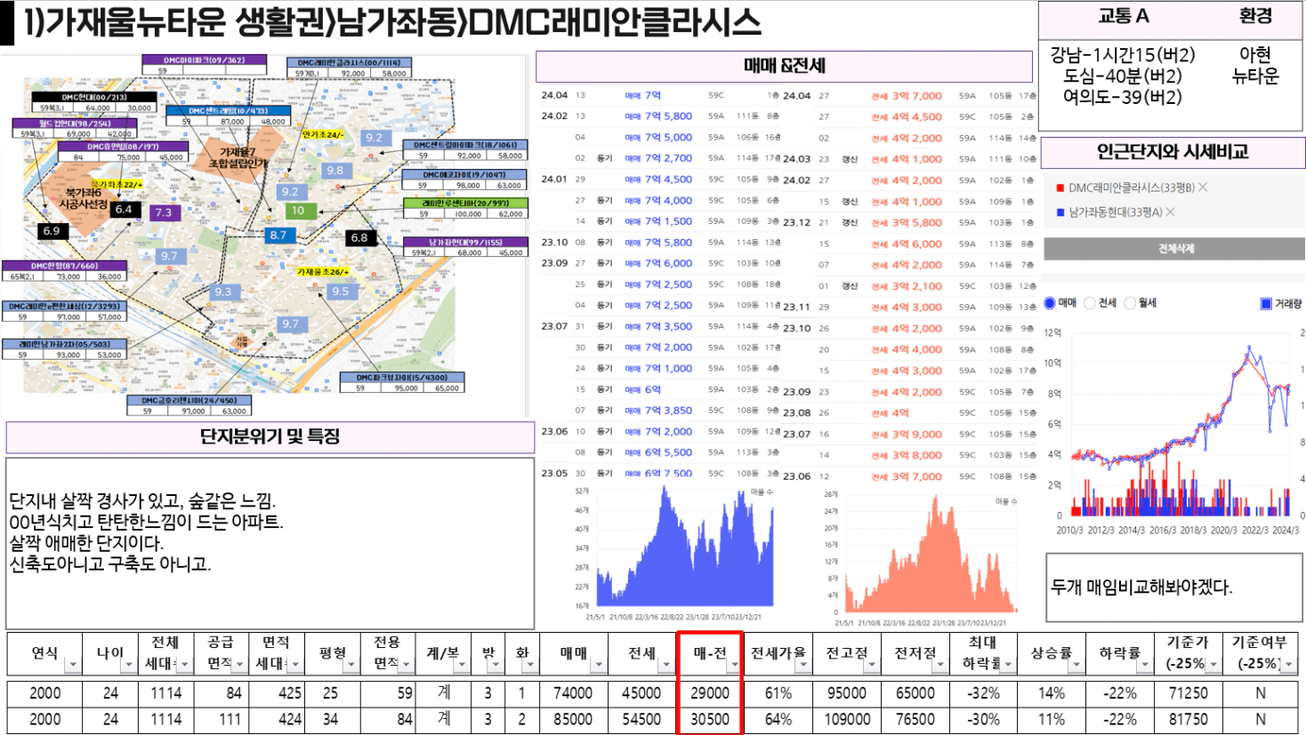
Task: Open the 전세 column filter dropdown
Action: pos(667,665)
